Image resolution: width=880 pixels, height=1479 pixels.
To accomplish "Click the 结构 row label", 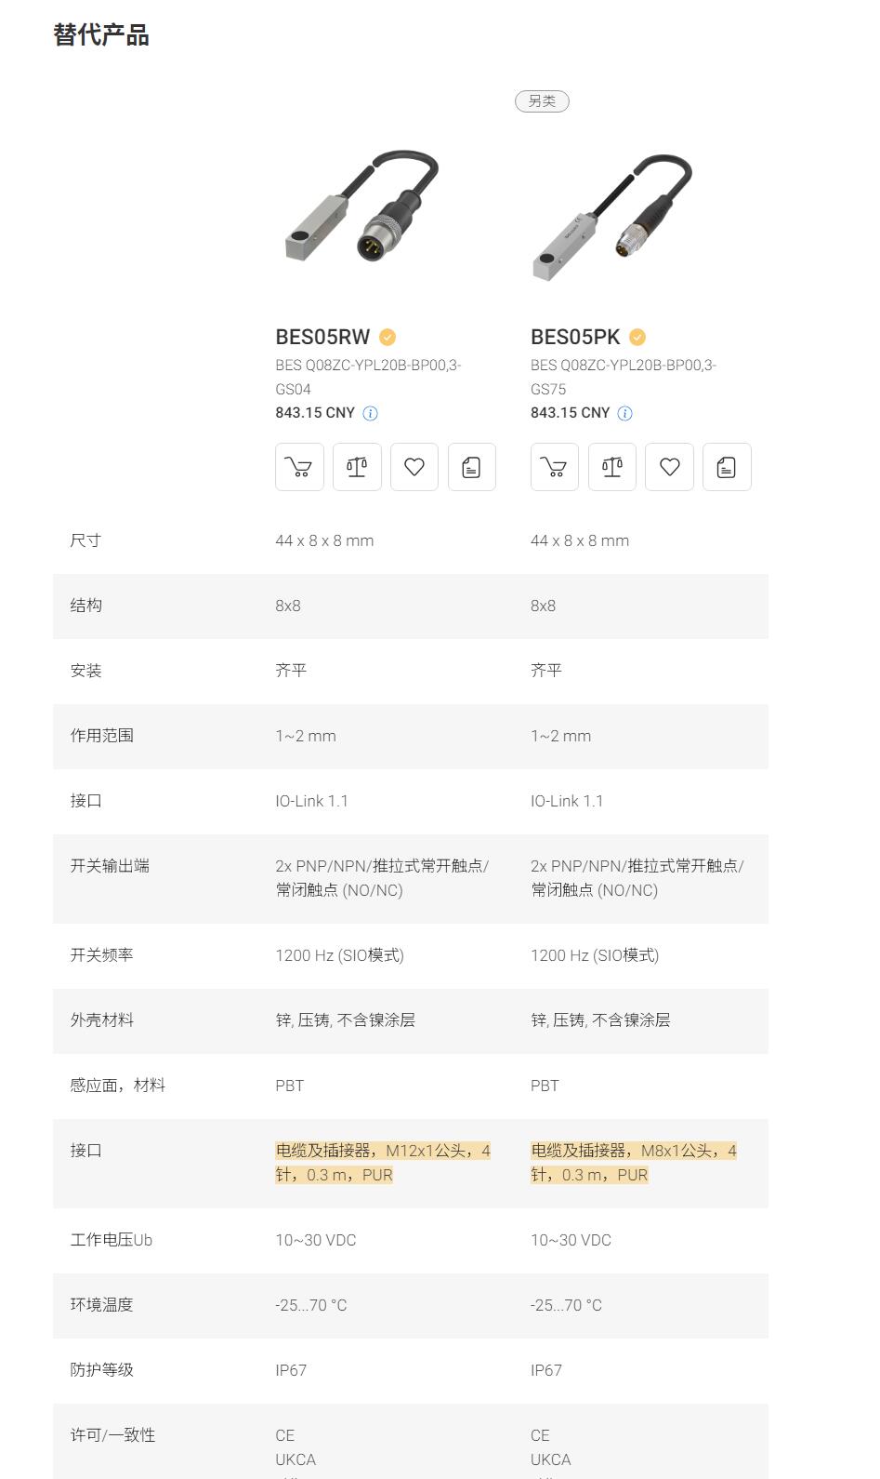I will click(x=85, y=606).
